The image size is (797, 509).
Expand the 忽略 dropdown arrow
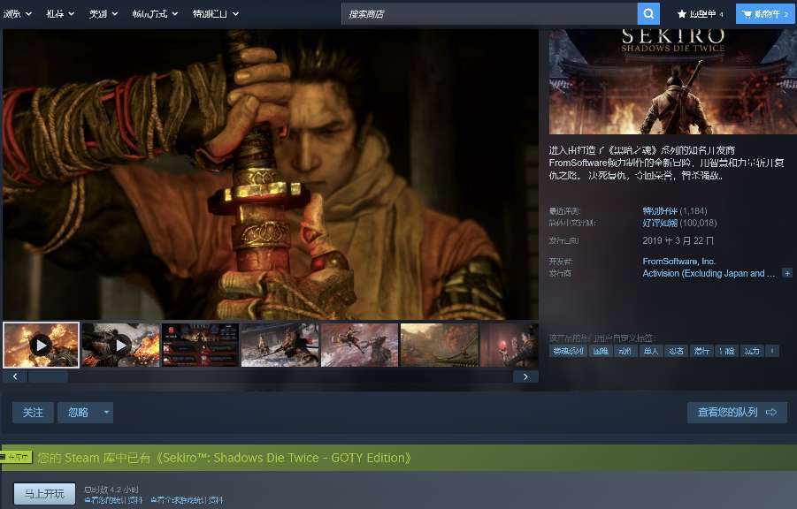click(107, 413)
